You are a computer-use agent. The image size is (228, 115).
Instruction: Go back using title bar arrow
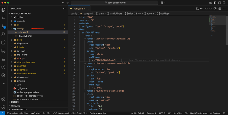[63, 3]
